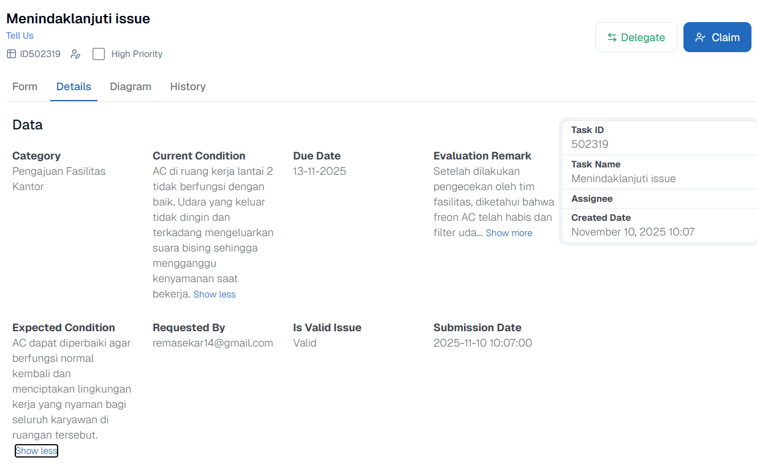Claim this task via Claim button text
Screen dimensions: 757x468
coord(725,37)
